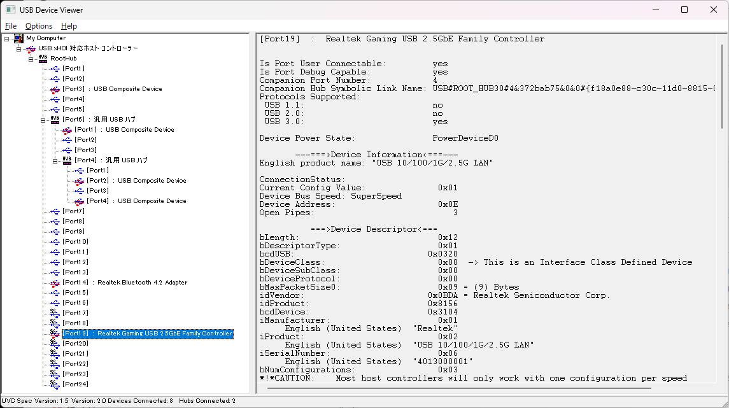Select nested [Port4] generic USB hub entry
This screenshot has height=408, width=729.
pos(111,160)
